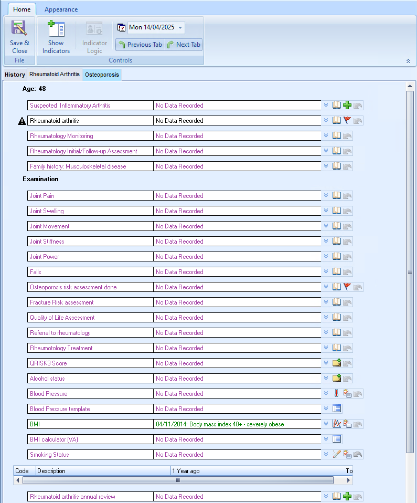Screen dimensions: 417x503
Task: Open the book icon on Joint Stiffness row
Action: click(337, 241)
